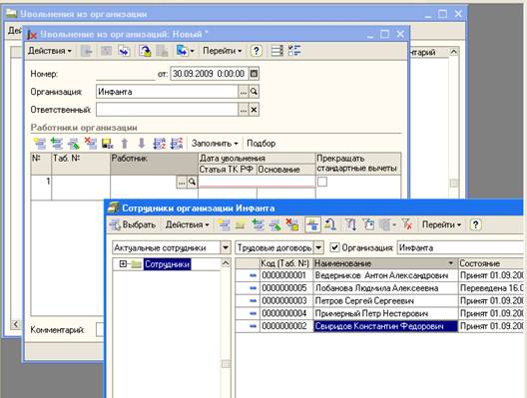Open the Действия menu in the employees window
The height and width of the screenshot is (398, 527).
pyautogui.click(x=188, y=224)
